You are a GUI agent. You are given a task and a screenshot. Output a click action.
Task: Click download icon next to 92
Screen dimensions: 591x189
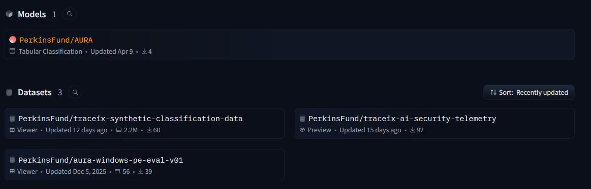pyautogui.click(x=412, y=130)
